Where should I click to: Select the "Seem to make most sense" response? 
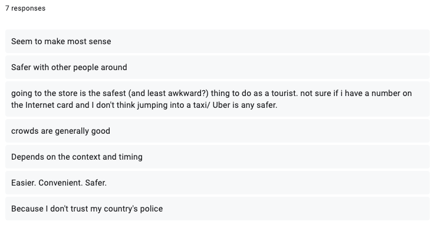click(x=218, y=41)
